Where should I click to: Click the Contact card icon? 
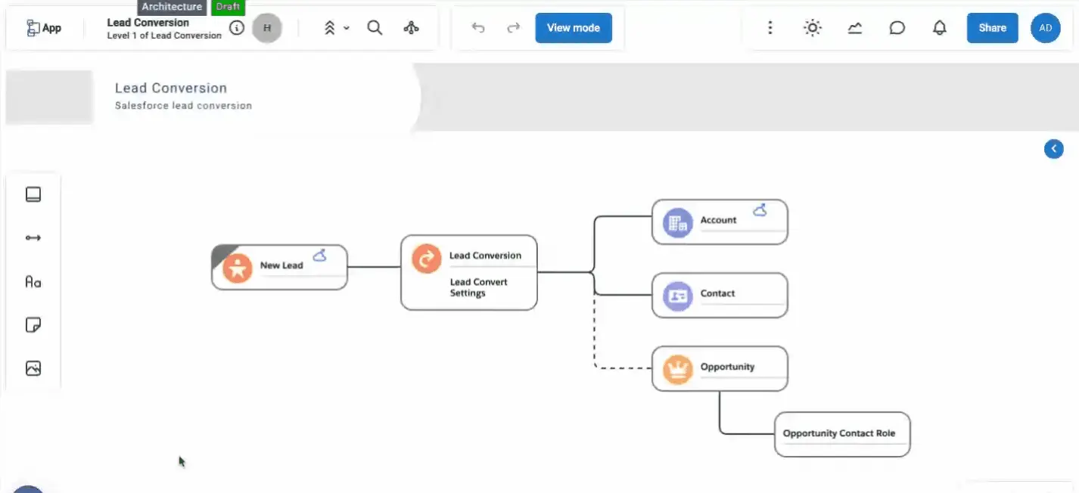(x=678, y=296)
